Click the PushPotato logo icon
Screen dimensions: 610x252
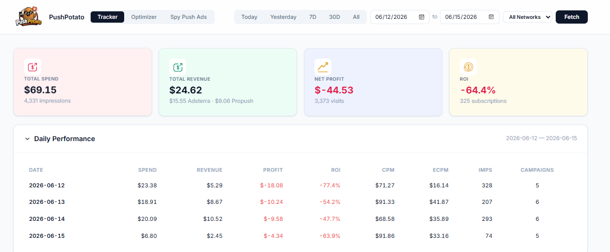pos(28,17)
